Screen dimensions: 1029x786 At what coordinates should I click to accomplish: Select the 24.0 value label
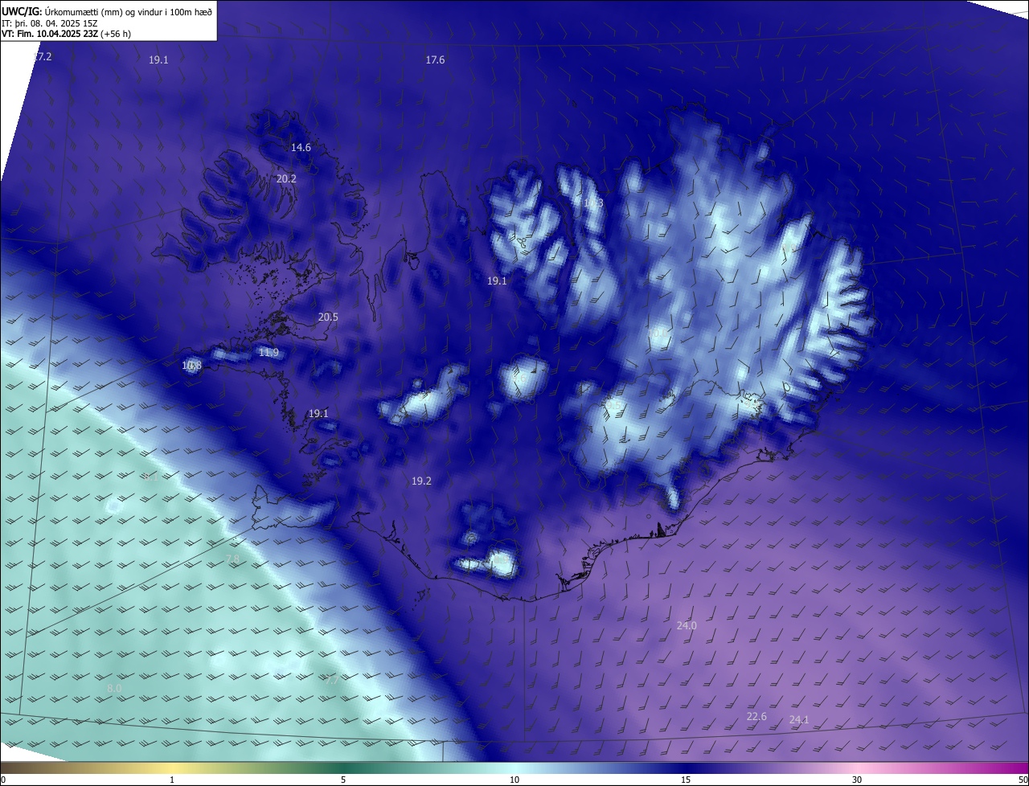click(687, 626)
